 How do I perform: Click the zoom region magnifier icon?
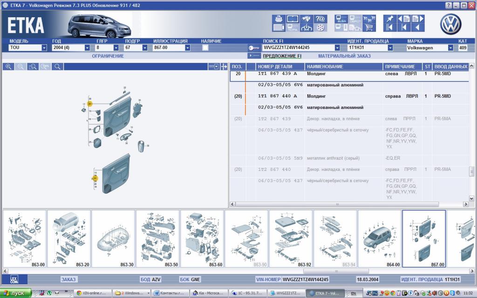point(33,67)
